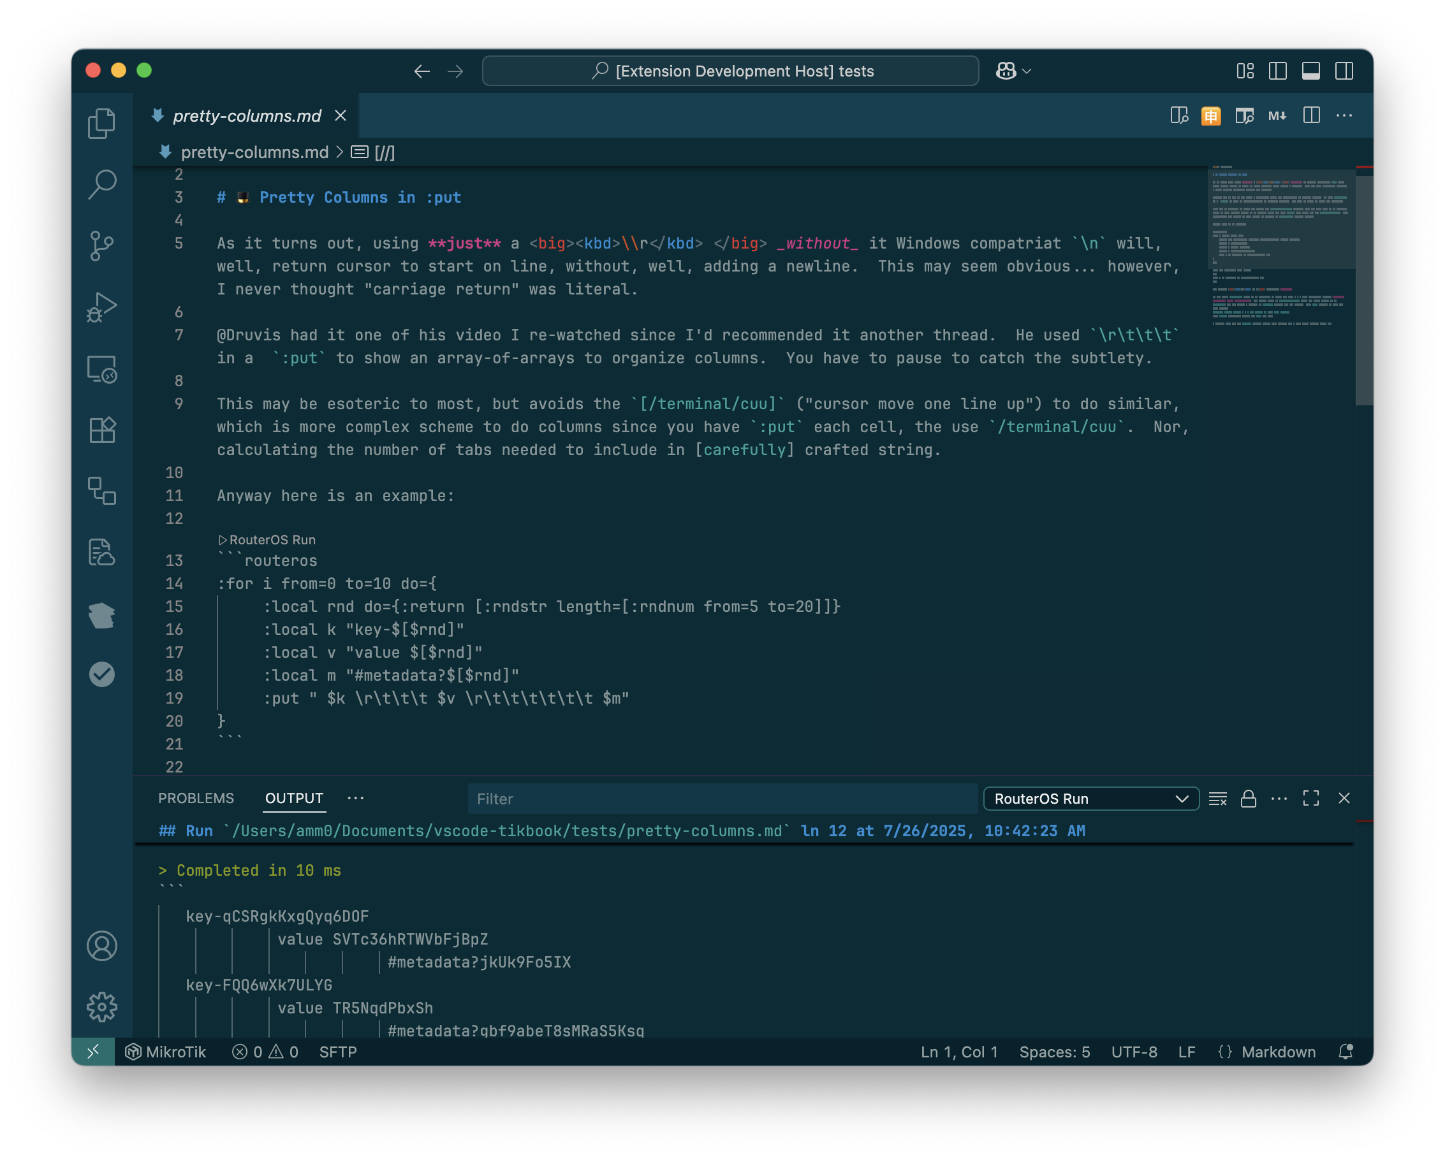Open the Search view in the activity bar
The image size is (1445, 1160).
(x=102, y=184)
